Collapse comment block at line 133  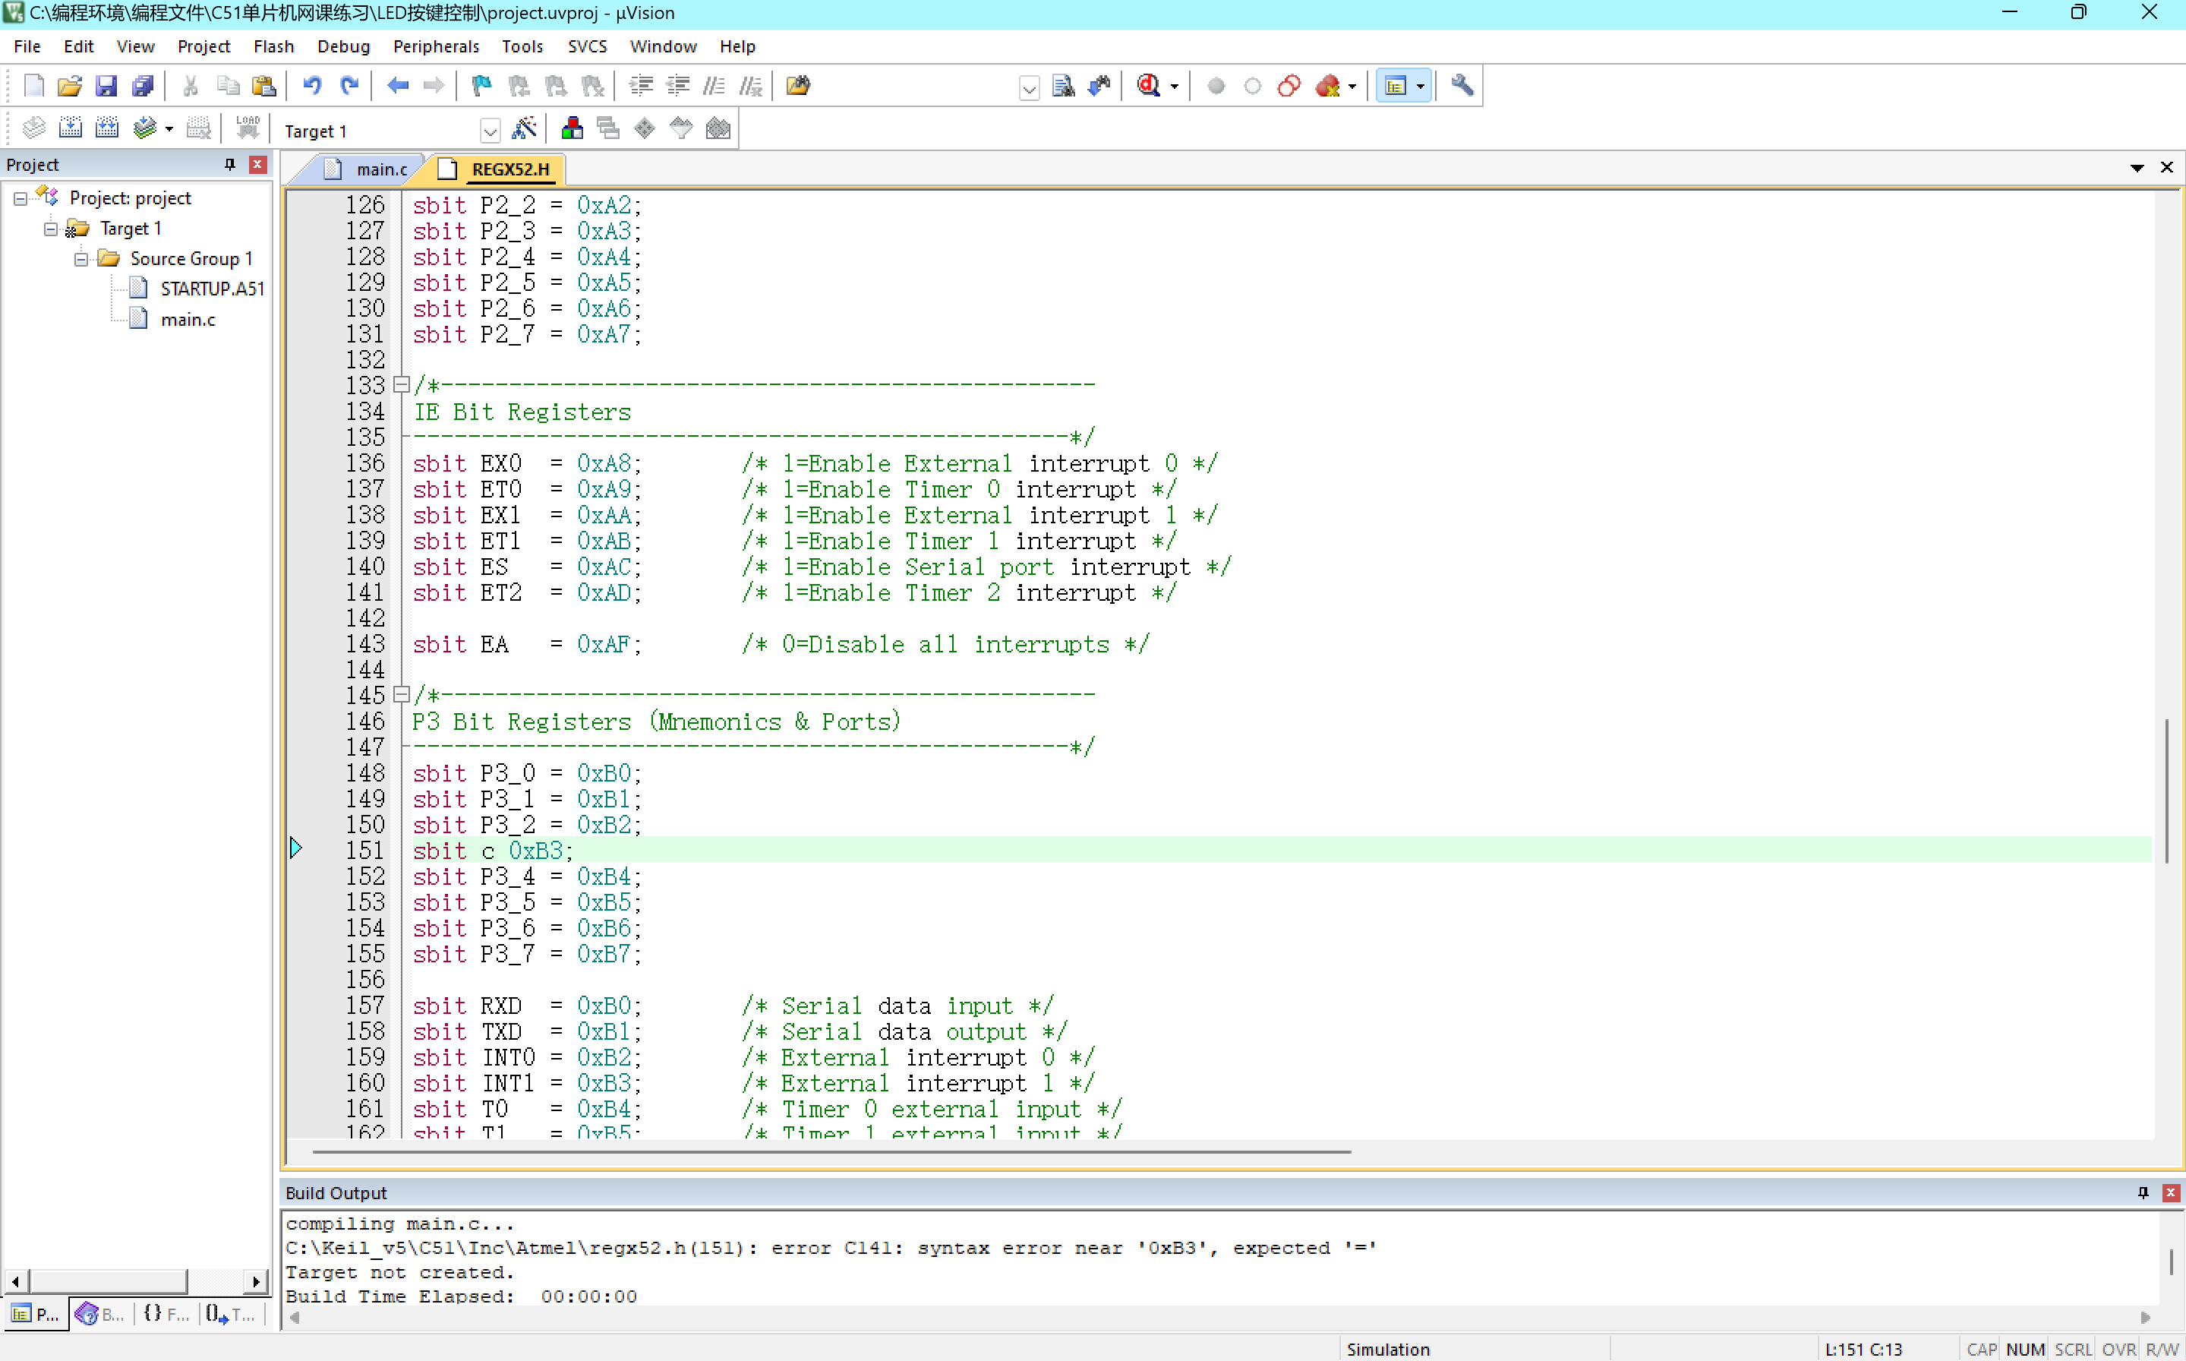click(x=402, y=384)
